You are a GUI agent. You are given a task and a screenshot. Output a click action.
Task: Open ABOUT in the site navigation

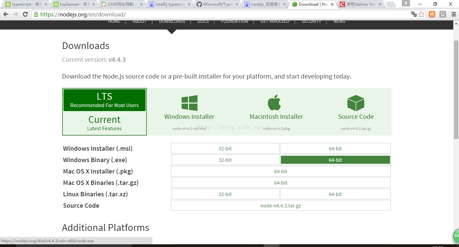tap(139, 21)
